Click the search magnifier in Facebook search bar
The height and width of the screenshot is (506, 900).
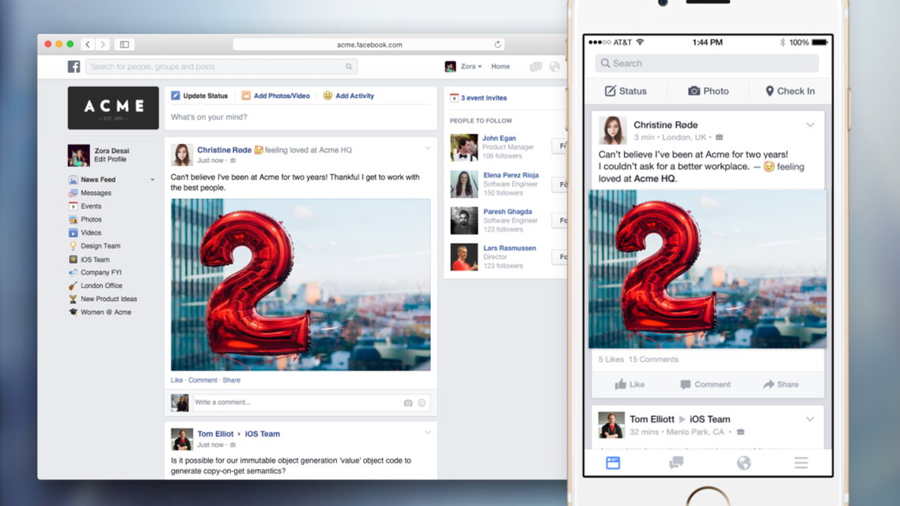click(349, 66)
